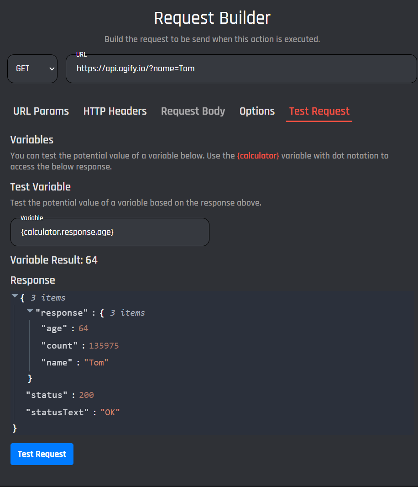Select the "age" key in the response
The width and height of the screenshot is (418, 487).
tap(54, 328)
